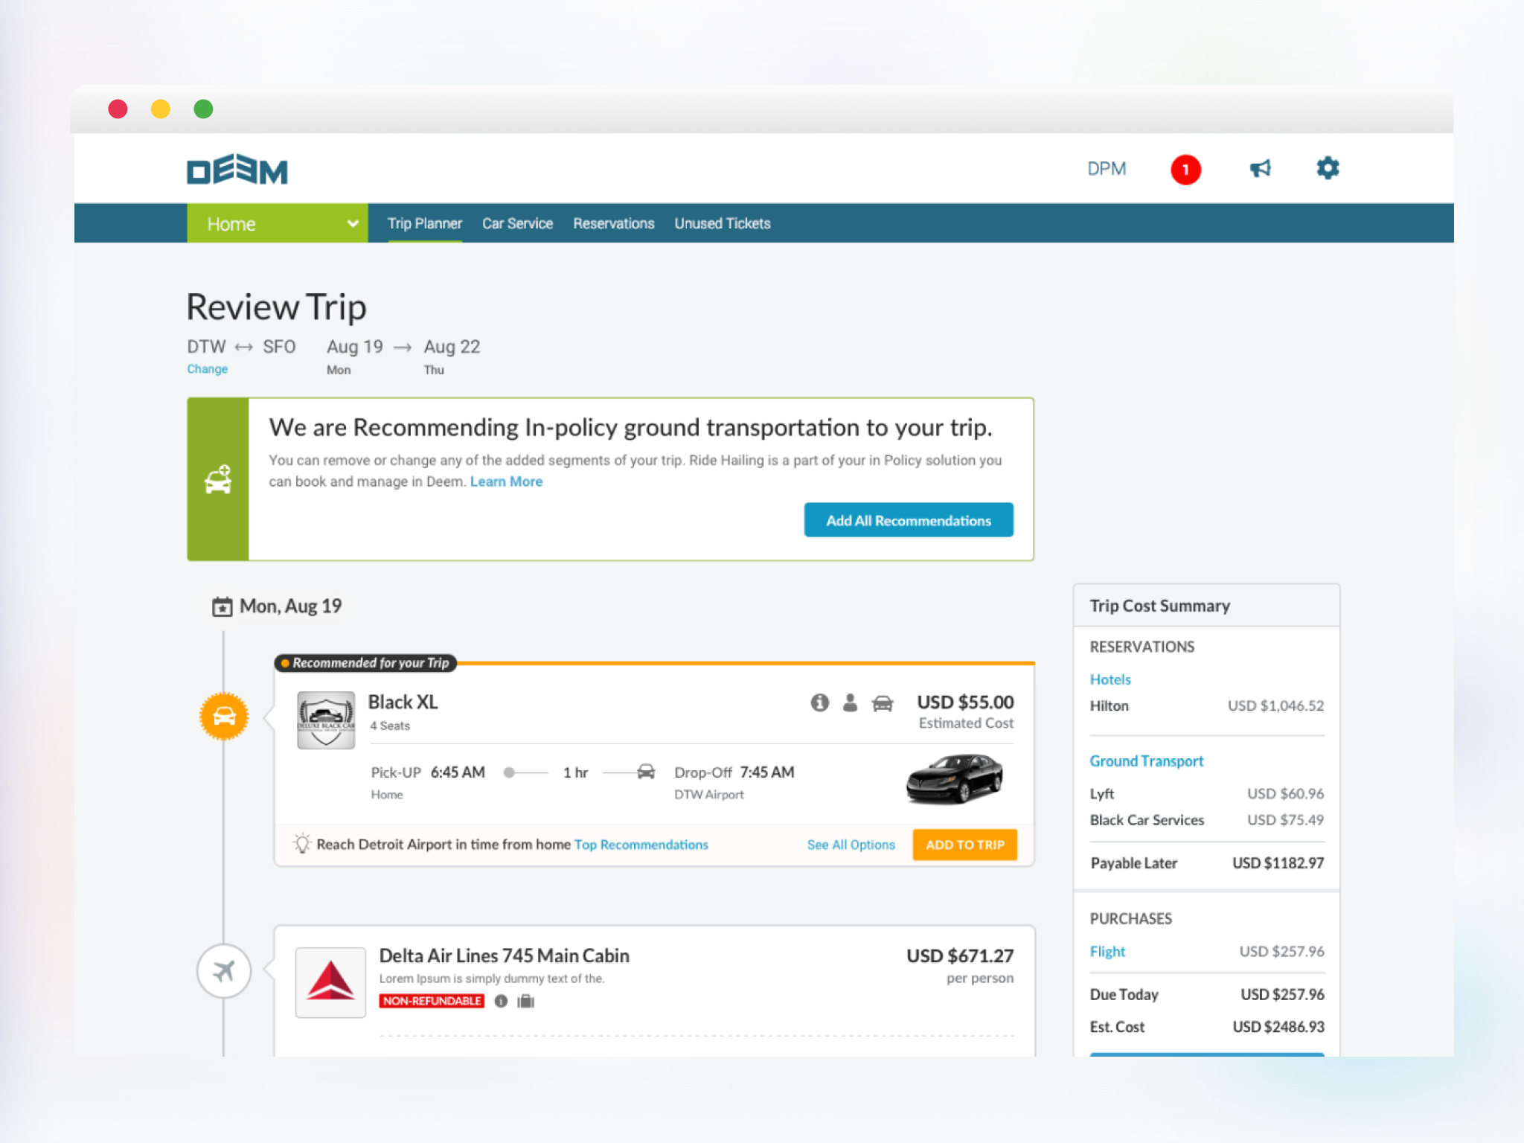Click the black sedan car image

pyautogui.click(x=955, y=778)
